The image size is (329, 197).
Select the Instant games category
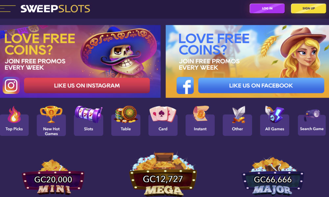200,121
